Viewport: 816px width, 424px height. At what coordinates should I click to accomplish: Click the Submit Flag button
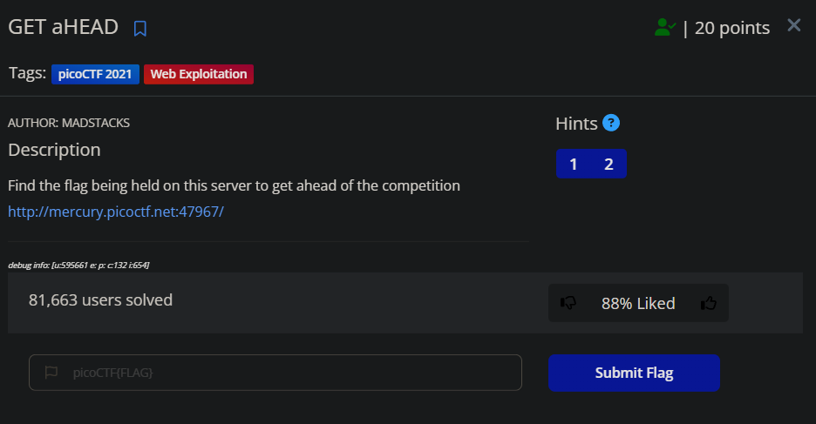tap(634, 373)
